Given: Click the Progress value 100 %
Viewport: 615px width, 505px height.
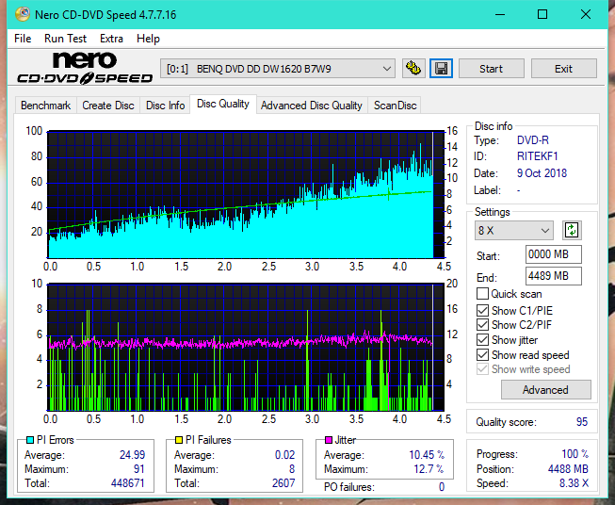Looking at the screenshot, I should tap(575, 454).
